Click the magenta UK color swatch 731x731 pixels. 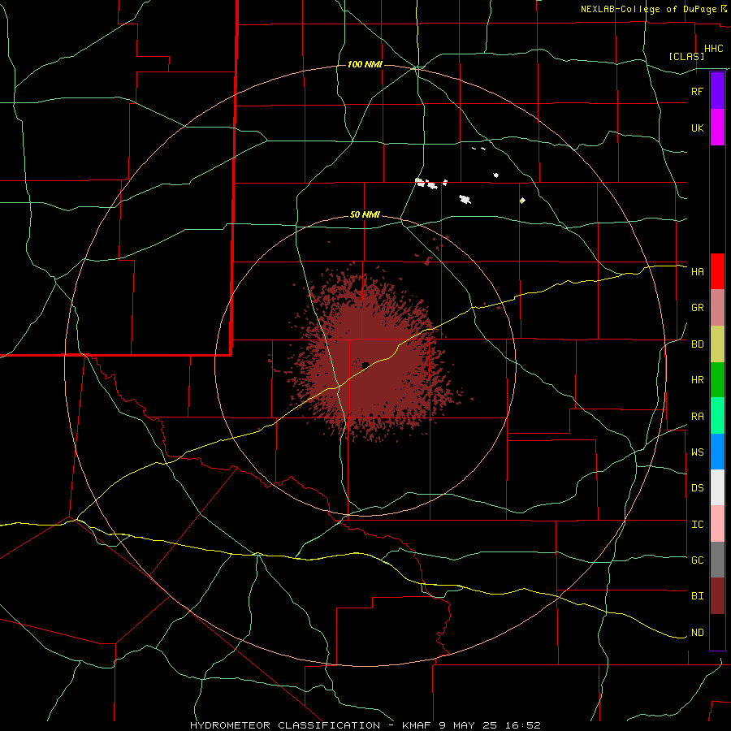pyautogui.click(x=717, y=128)
